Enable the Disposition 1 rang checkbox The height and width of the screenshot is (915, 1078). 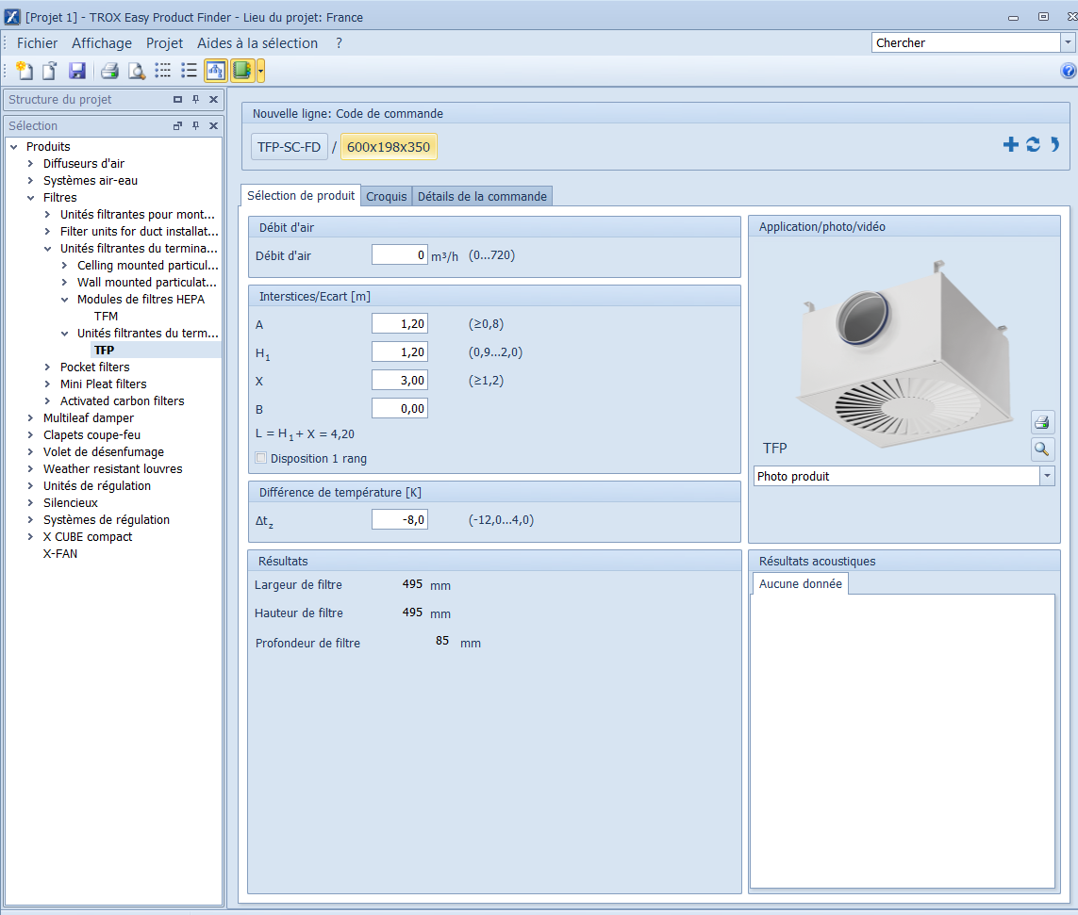tap(261, 459)
